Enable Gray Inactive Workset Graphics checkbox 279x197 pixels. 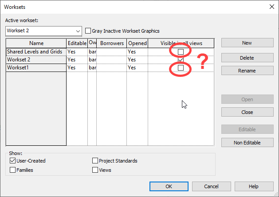coord(88,30)
